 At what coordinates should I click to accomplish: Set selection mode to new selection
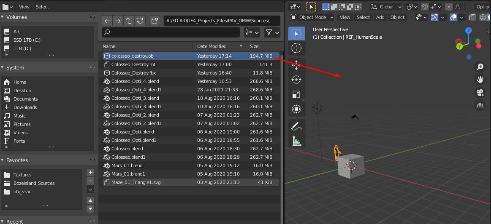326,7
